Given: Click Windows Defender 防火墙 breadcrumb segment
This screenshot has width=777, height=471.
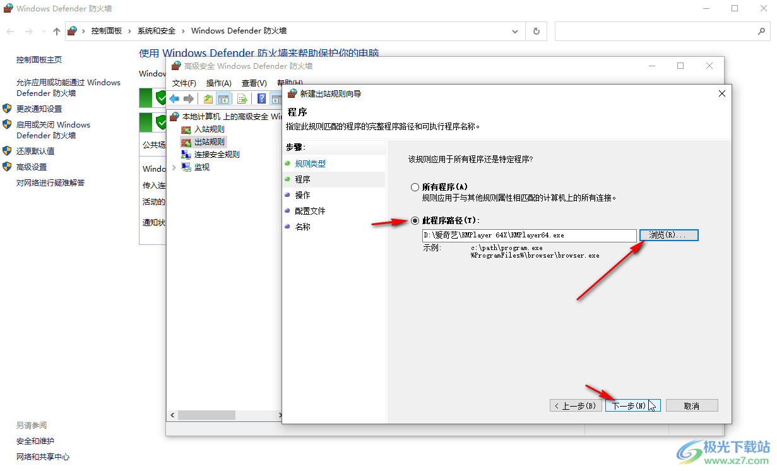Looking at the screenshot, I should pos(239,31).
